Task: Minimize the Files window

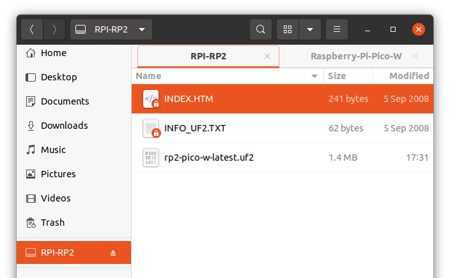Action: point(368,29)
